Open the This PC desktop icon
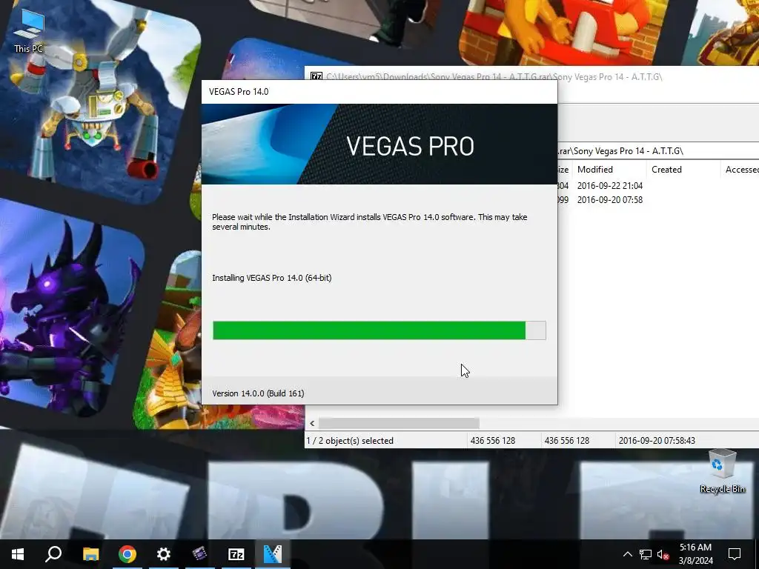The width and height of the screenshot is (759, 569). (x=29, y=31)
